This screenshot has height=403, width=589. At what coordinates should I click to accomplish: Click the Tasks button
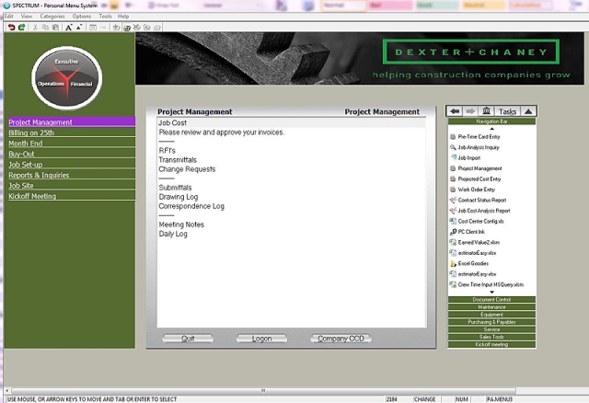click(507, 111)
